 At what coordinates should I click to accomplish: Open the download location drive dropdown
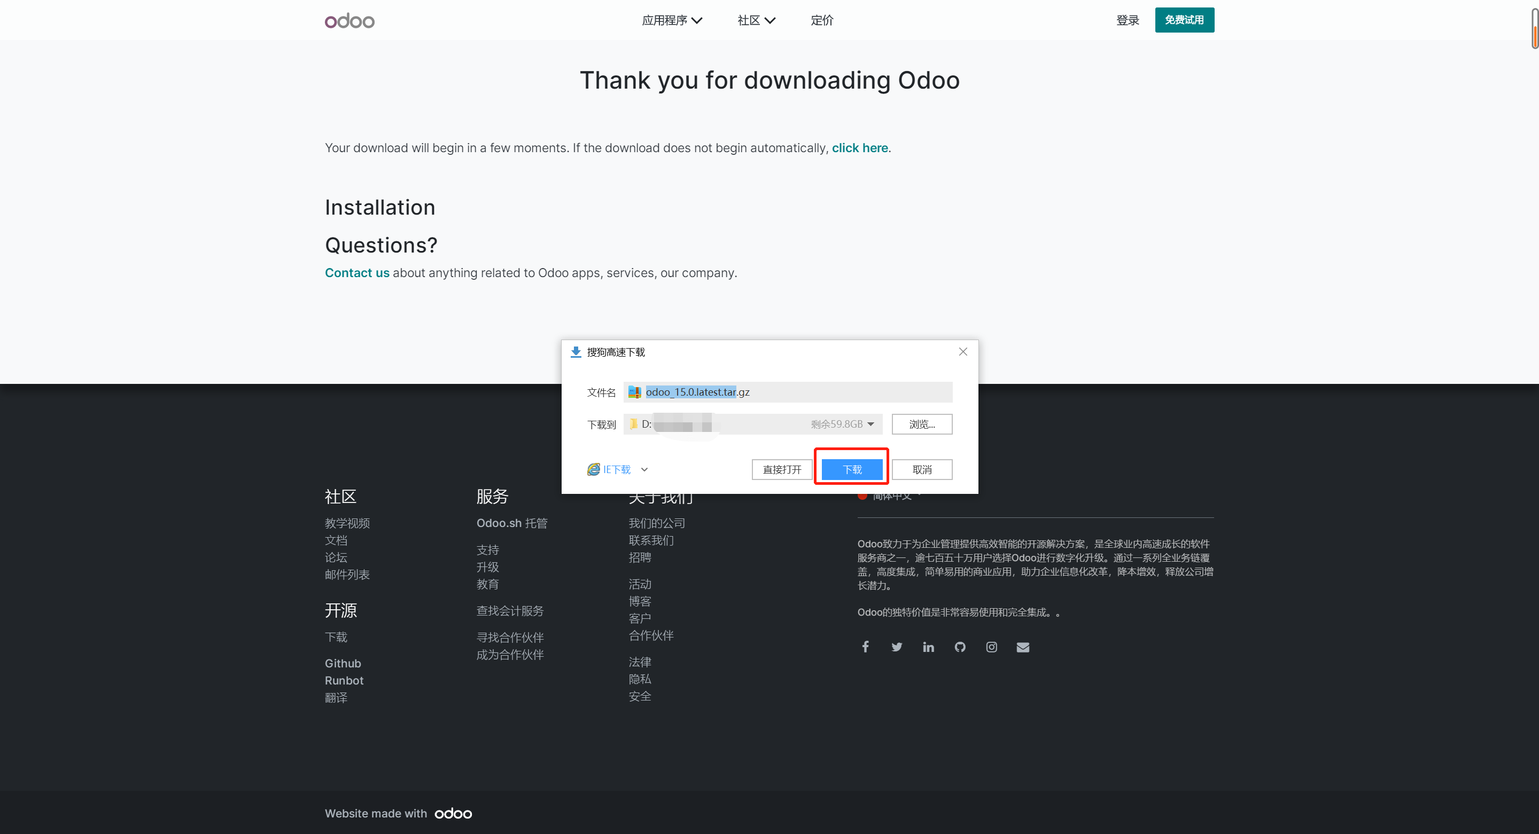tap(871, 424)
